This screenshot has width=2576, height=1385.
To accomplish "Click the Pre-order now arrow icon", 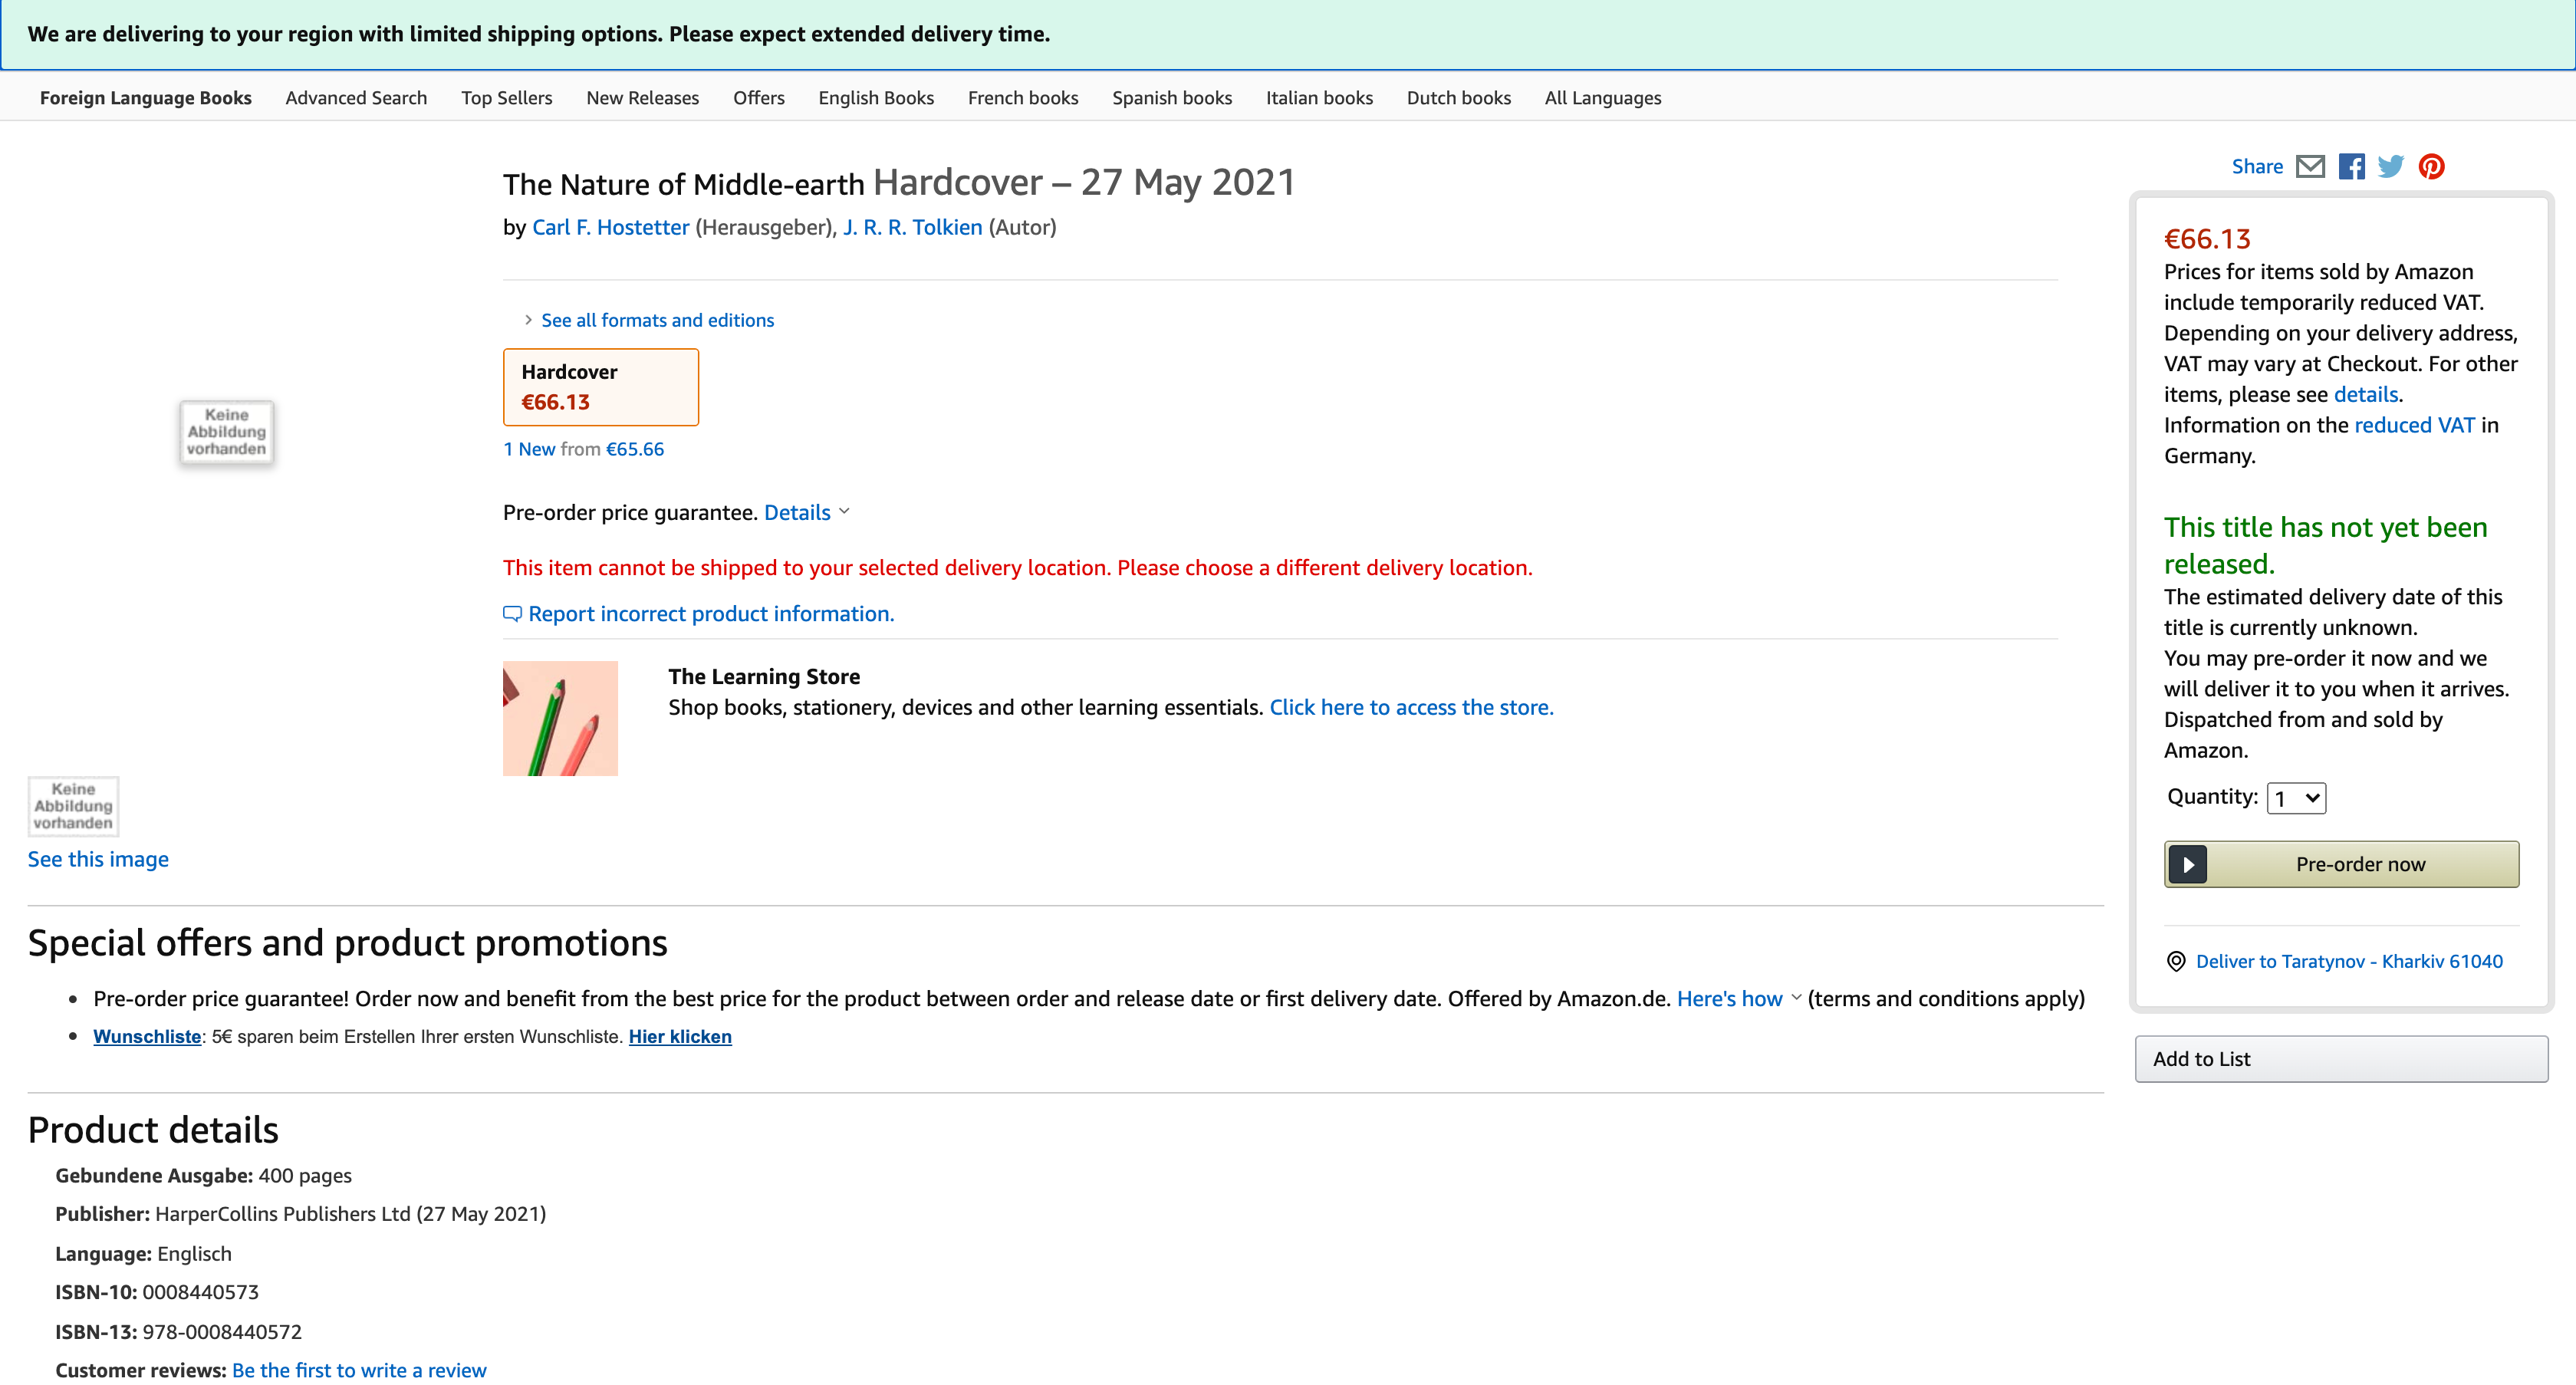I will click(x=2188, y=864).
